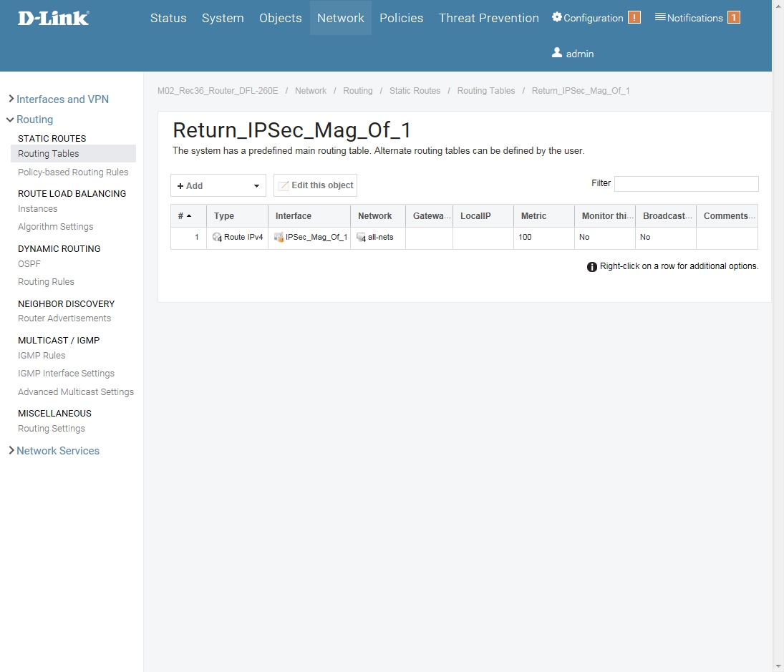Viewport: 784px width, 672px height.
Task: Sort by Gateway column header
Action: click(429, 216)
